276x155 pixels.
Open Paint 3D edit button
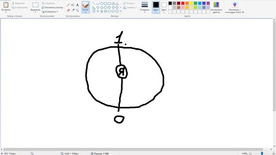pyautogui.click(x=235, y=7)
